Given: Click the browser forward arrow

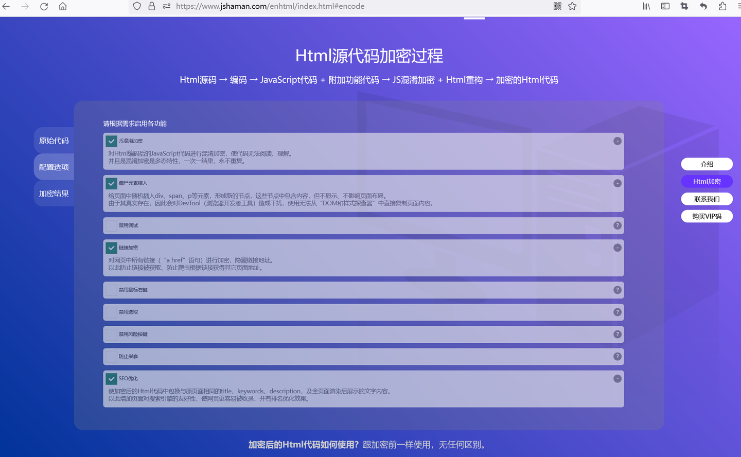Looking at the screenshot, I should pyautogui.click(x=25, y=6).
